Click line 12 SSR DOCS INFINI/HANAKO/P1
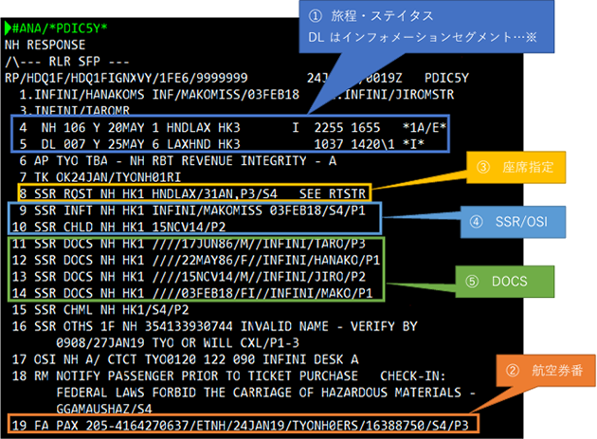Image resolution: width=597 pixels, height=439 pixels. pyautogui.click(x=196, y=260)
